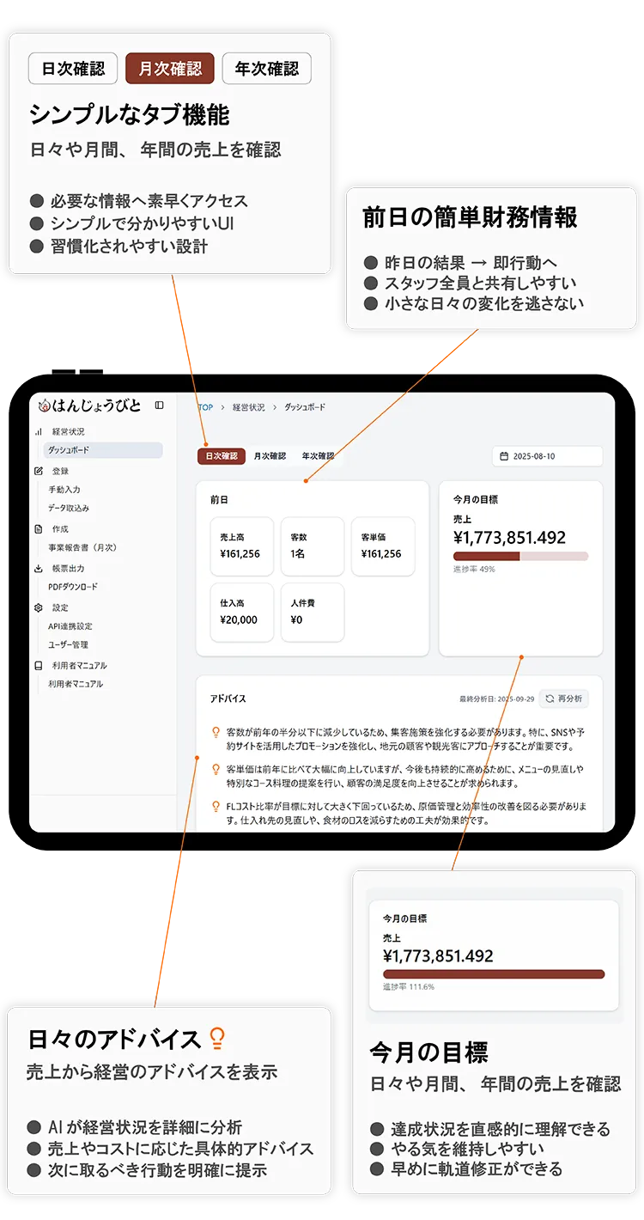The image size is (644, 1220).
Task: Click the 最終分析日 date text
Action: click(496, 699)
